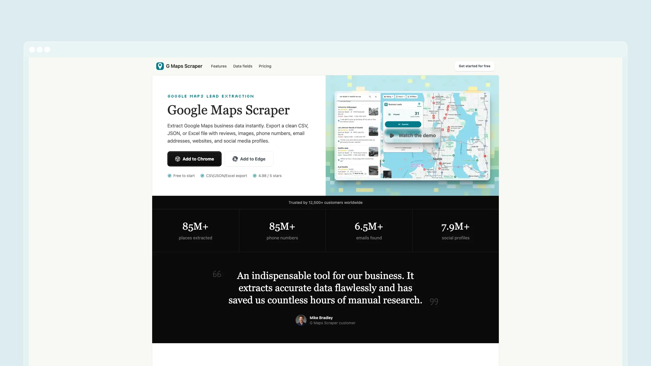Click the G Maps Scraper logo pin icon
The height and width of the screenshot is (366, 651).
160,66
